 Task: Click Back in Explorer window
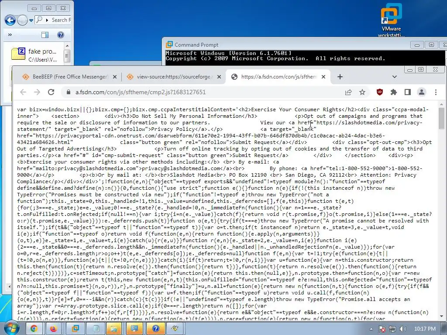pos(10,20)
